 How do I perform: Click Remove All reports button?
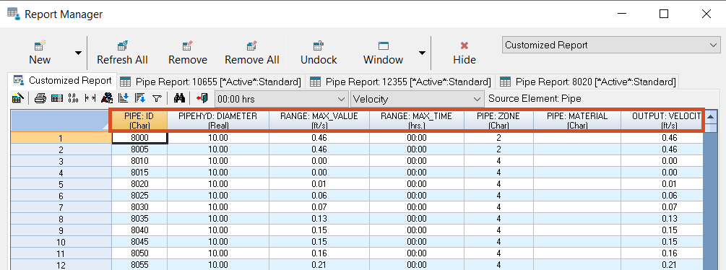coord(252,53)
